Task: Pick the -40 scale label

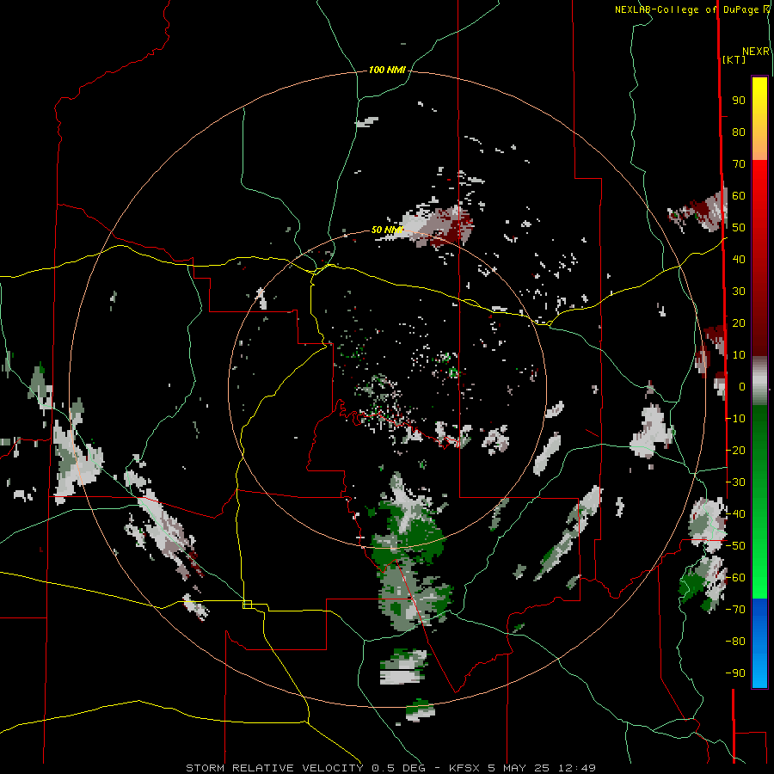Action: click(x=736, y=514)
